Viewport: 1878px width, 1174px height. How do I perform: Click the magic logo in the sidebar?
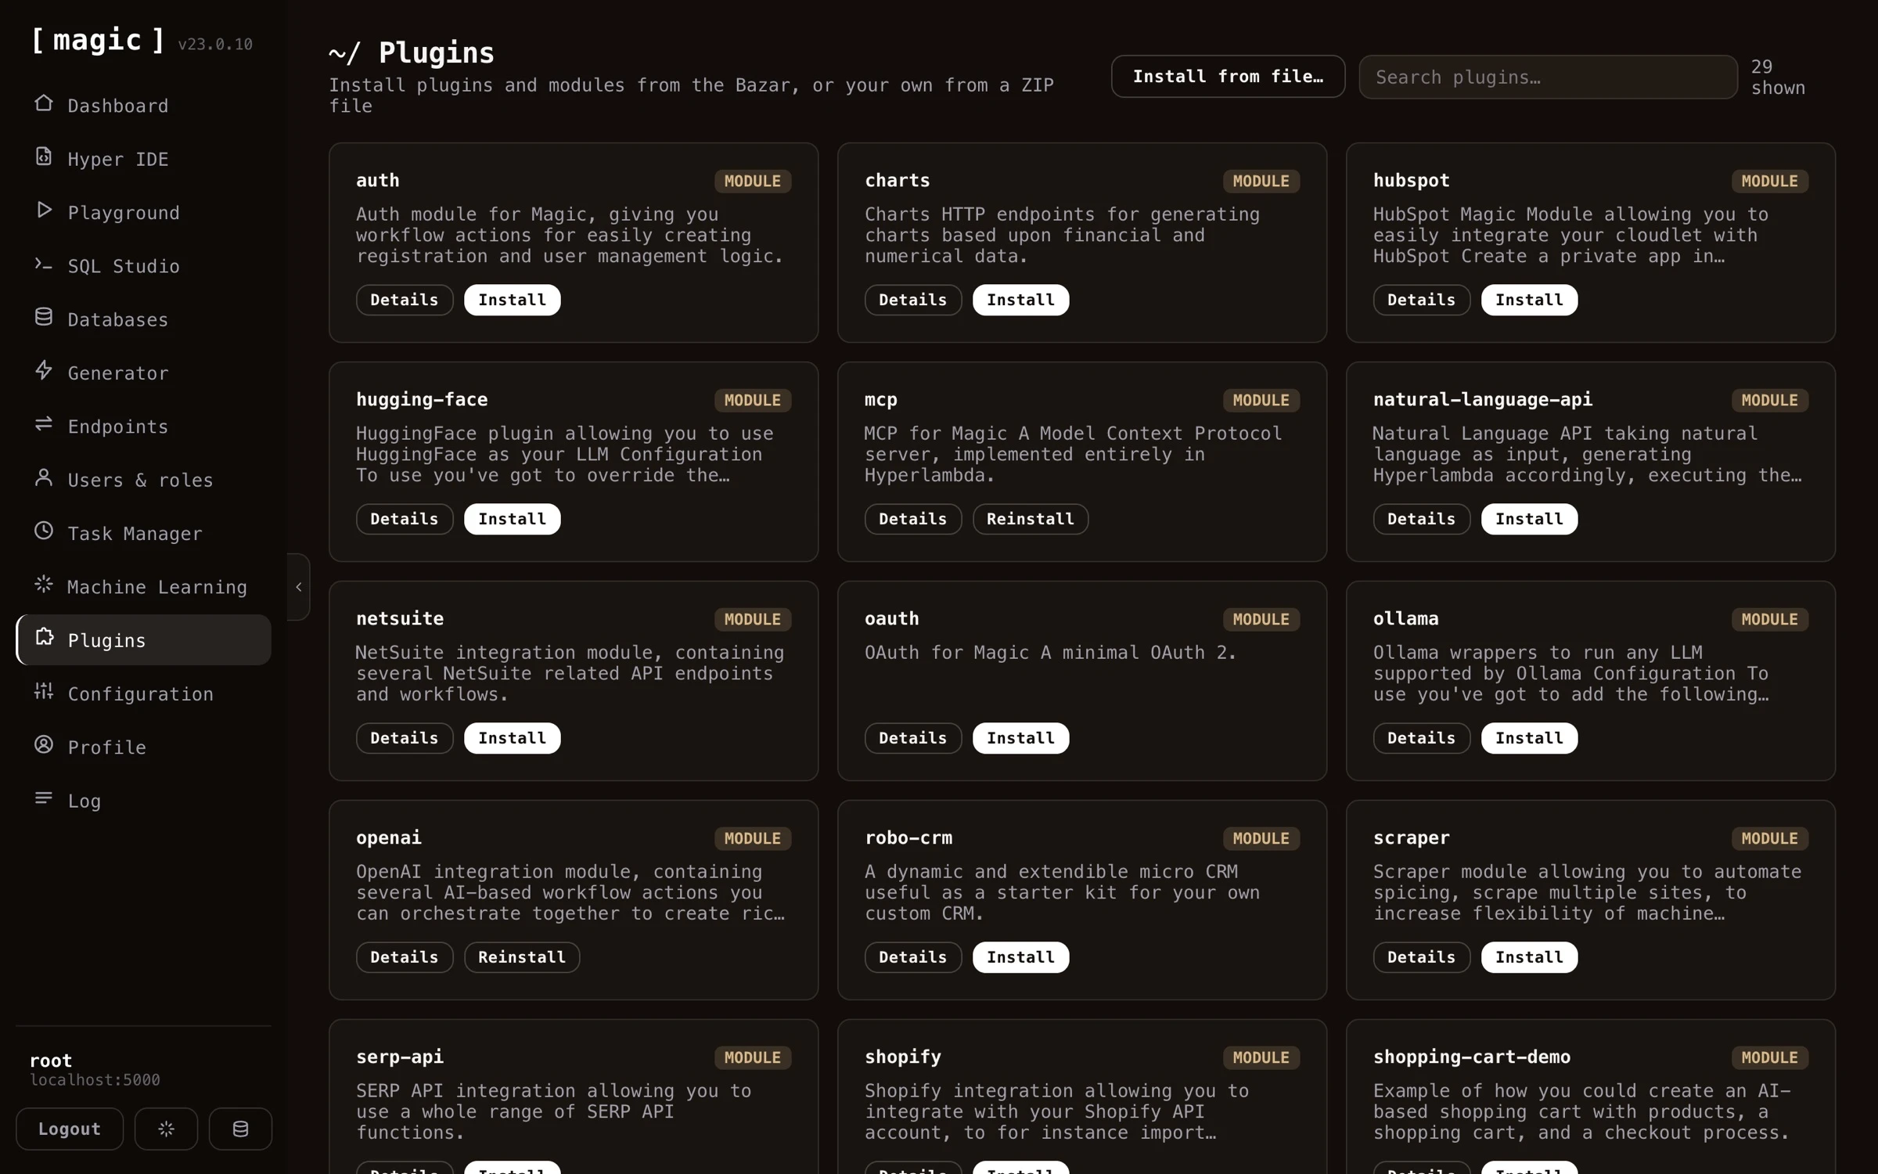[x=98, y=40]
